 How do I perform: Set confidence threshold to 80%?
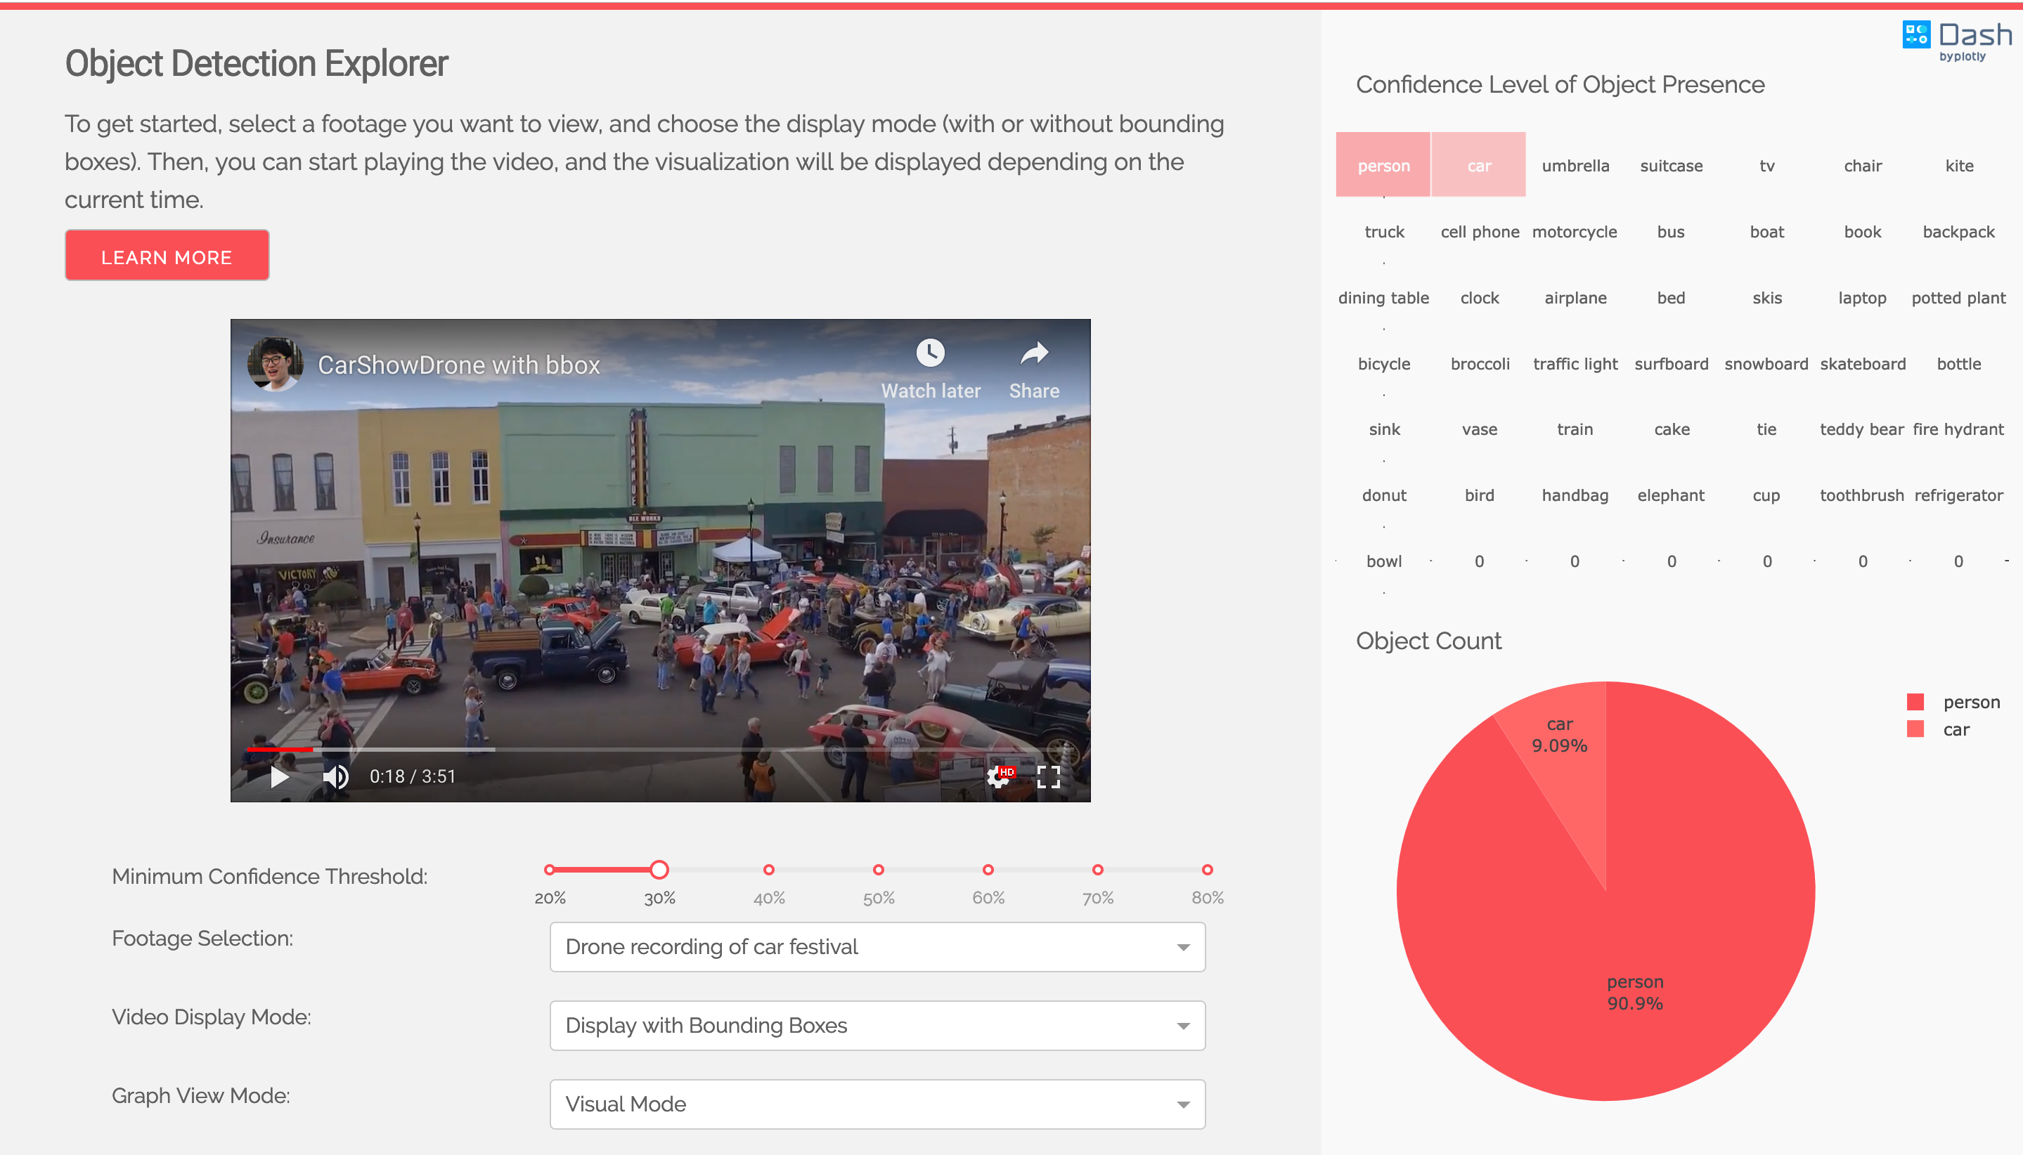tap(1206, 870)
